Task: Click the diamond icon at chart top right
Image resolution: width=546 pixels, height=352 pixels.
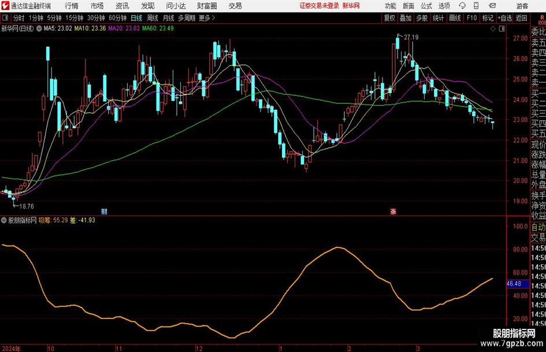Action: point(493,29)
